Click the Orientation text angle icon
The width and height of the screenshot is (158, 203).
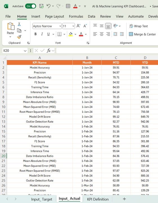click(115, 26)
